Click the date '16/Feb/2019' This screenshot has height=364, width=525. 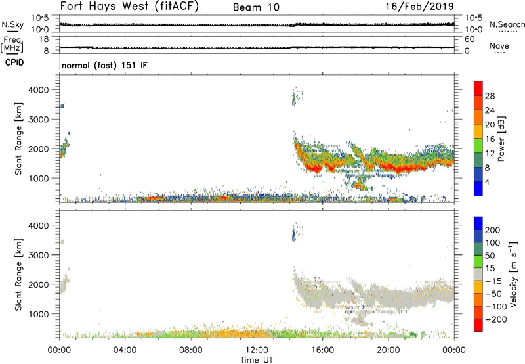coord(420,6)
